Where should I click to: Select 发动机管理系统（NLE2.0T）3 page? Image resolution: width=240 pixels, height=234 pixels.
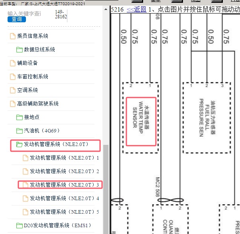pyautogui.click(x=65, y=185)
